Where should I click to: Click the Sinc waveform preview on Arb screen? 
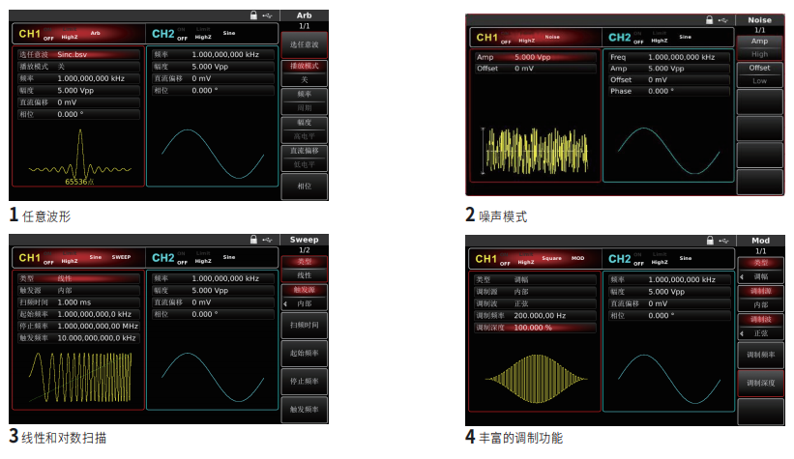[x=79, y=156]
